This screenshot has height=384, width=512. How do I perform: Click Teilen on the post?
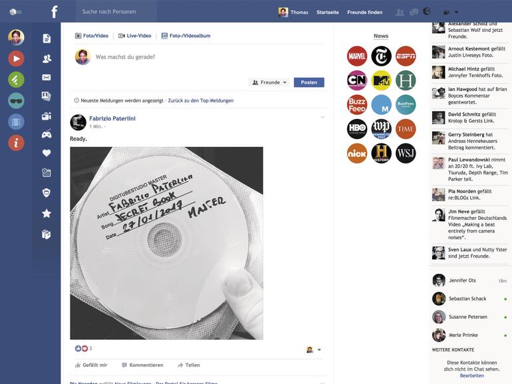click(x=189, y=365)
